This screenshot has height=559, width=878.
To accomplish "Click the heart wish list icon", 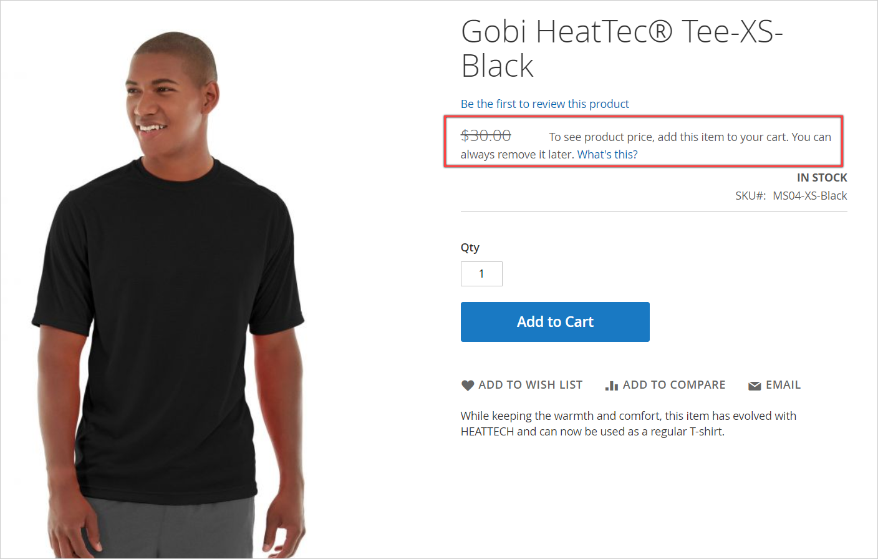I will 468,386.
